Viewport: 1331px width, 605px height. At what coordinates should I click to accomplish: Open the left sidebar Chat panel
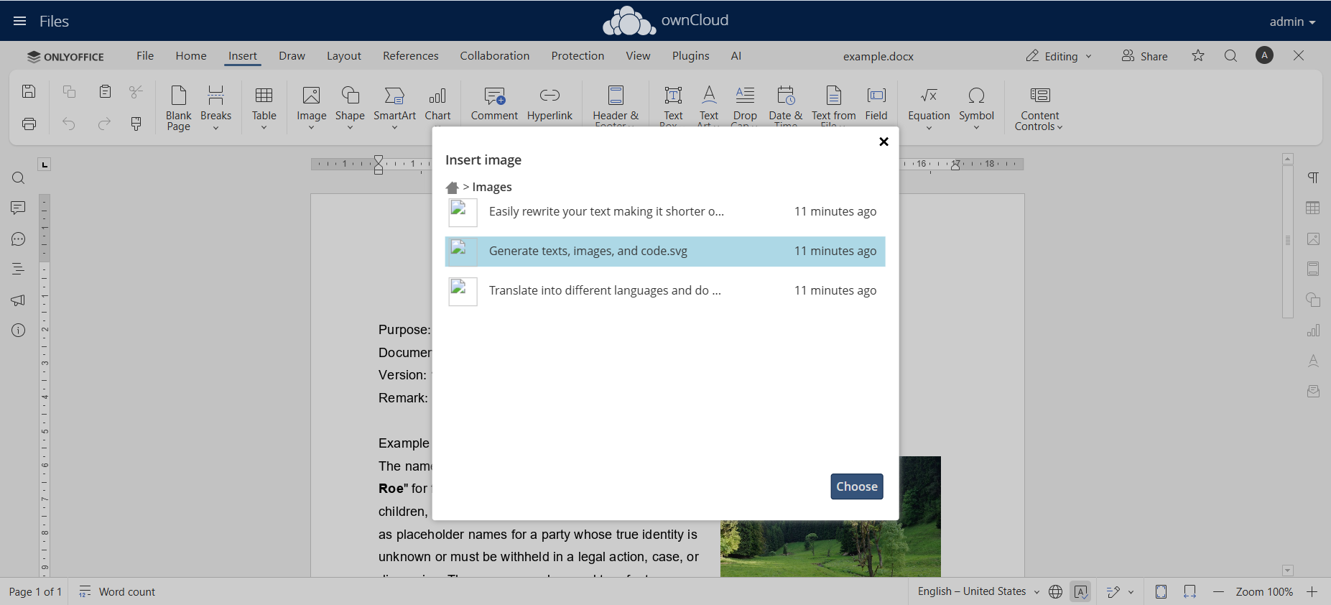pyautogui.click(x=19, y=239)
